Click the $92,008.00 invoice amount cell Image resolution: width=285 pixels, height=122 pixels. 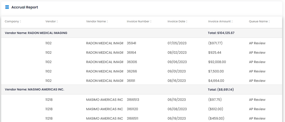(x=217, y=62)
